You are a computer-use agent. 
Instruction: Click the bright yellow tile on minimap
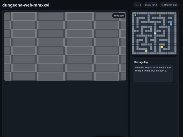click(162, 47)
